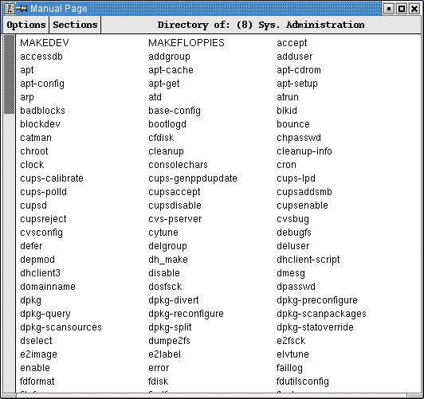
Task: Select the dpkg-reconfigure entry
Action: click(186, 314)
